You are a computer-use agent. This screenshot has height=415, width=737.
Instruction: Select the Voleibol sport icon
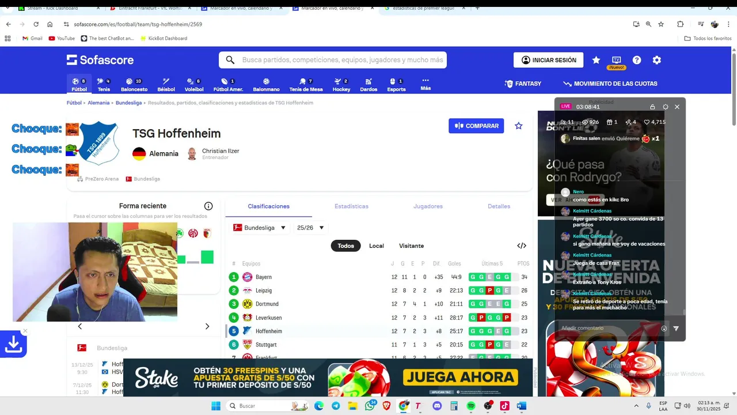pos(194,85)
